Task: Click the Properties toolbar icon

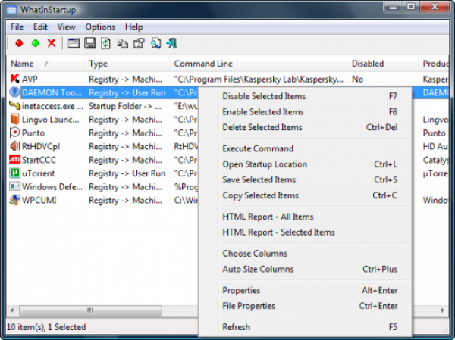Action: (x=138, y=43)
